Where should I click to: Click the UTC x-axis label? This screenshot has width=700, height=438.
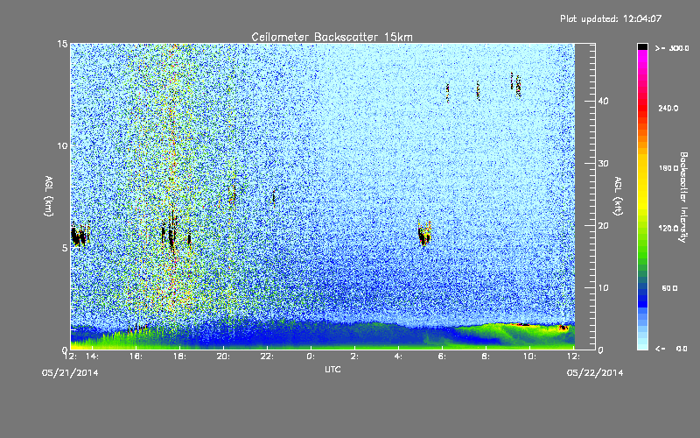(332, 369)
